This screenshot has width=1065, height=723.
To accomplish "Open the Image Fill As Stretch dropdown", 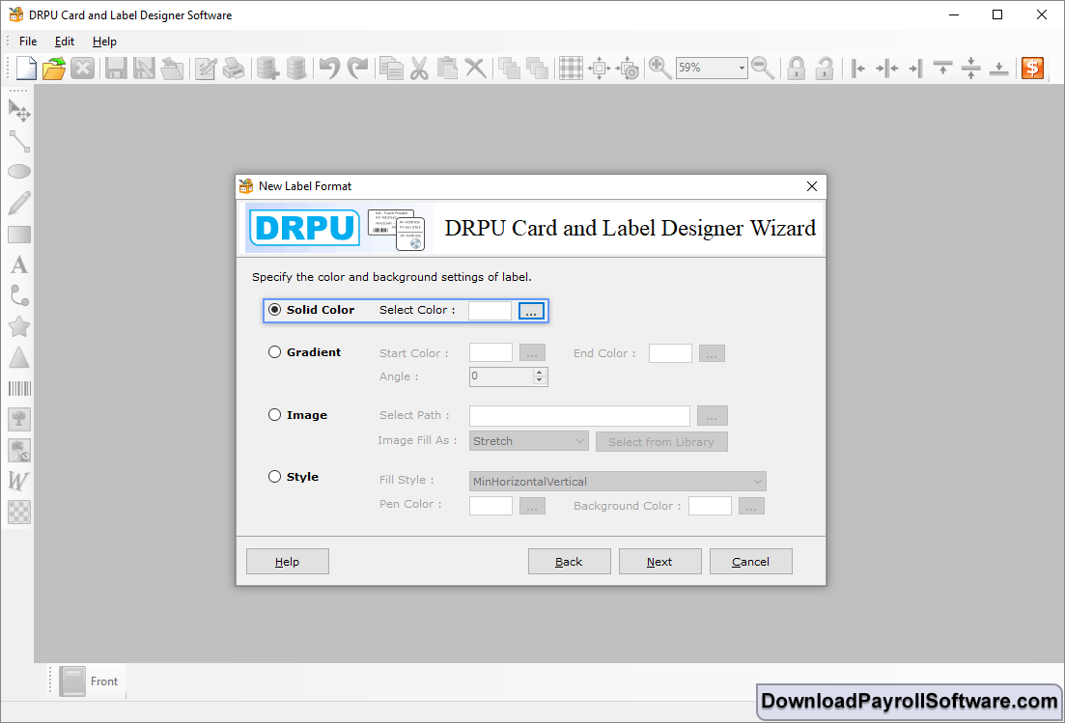I will coord(528,441).
